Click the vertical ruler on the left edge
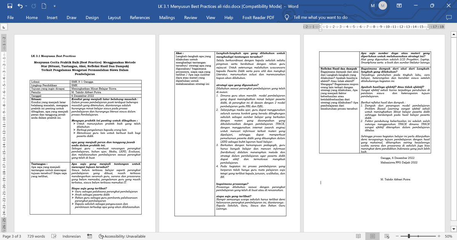The width and height of the screenshot is (457, 240). pyautogui.click(x=3, y=133)
